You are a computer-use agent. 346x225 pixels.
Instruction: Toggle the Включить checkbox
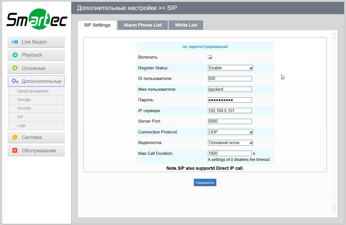tap(210, 57)
